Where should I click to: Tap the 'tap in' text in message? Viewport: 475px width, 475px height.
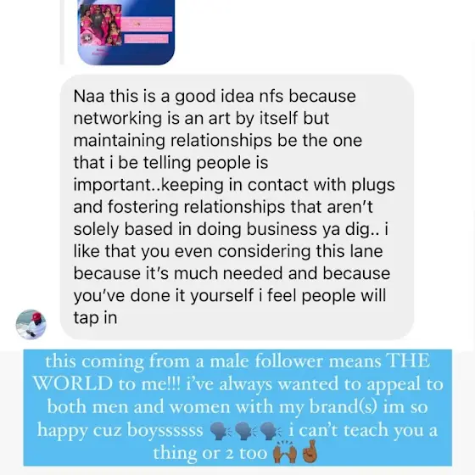pyautogui.click(x=95, y=318)
